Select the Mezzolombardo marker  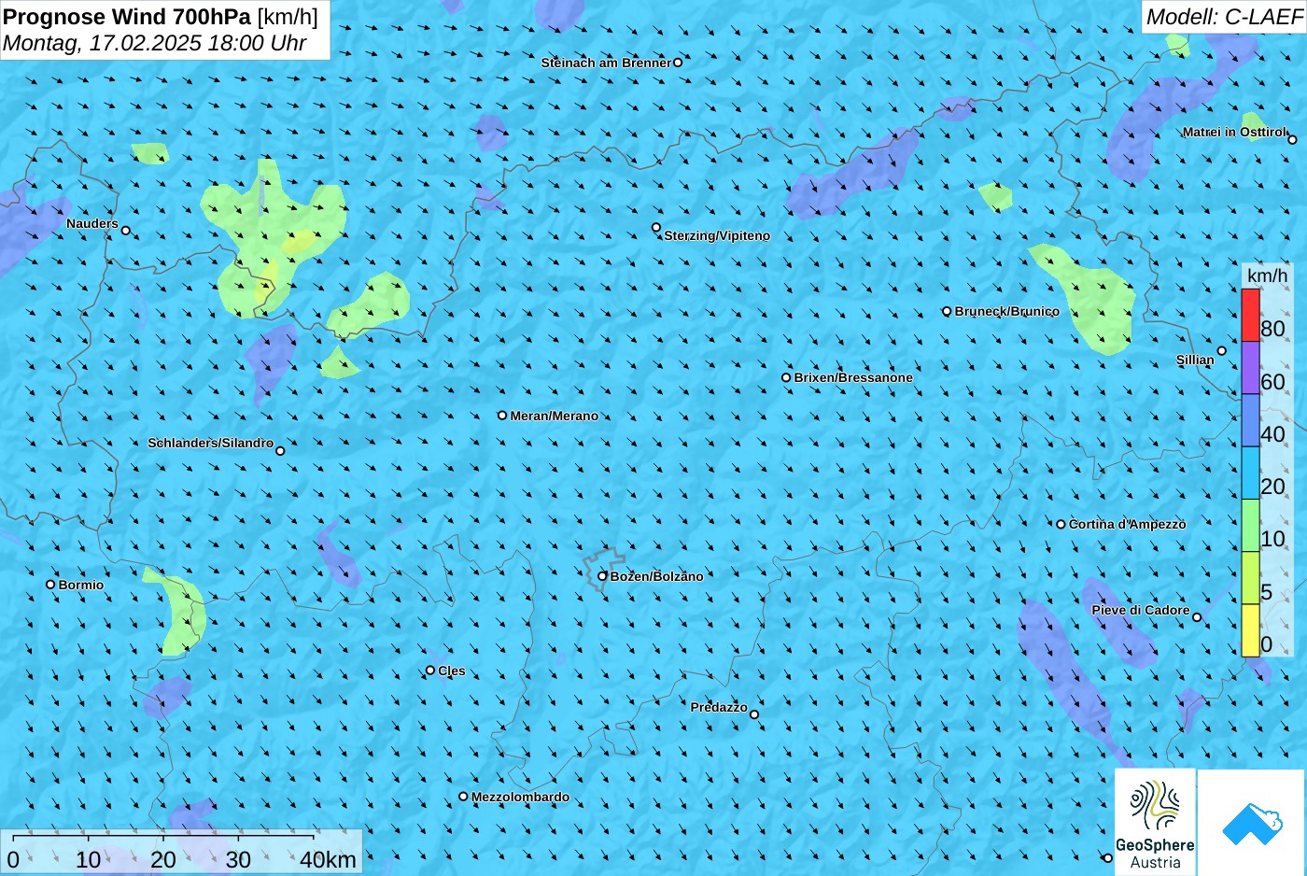point(463,797)
